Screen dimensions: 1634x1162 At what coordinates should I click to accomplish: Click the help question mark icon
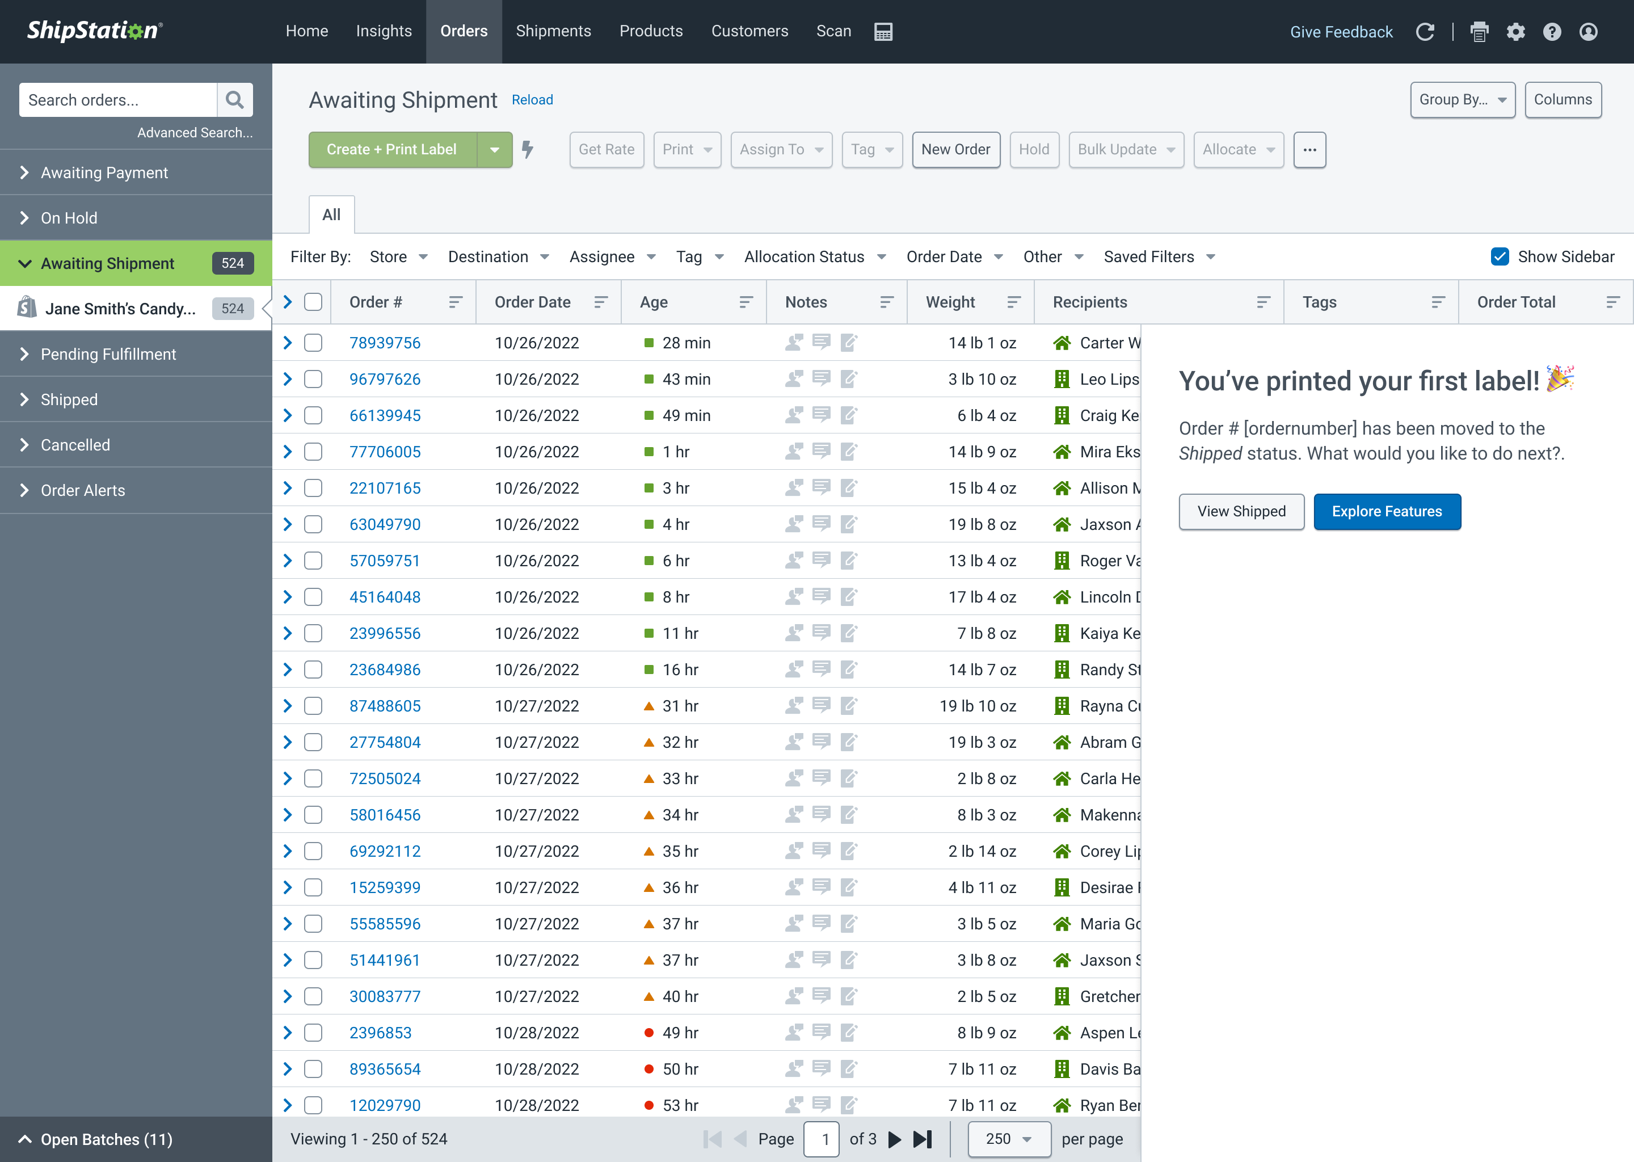point(1552,31)
